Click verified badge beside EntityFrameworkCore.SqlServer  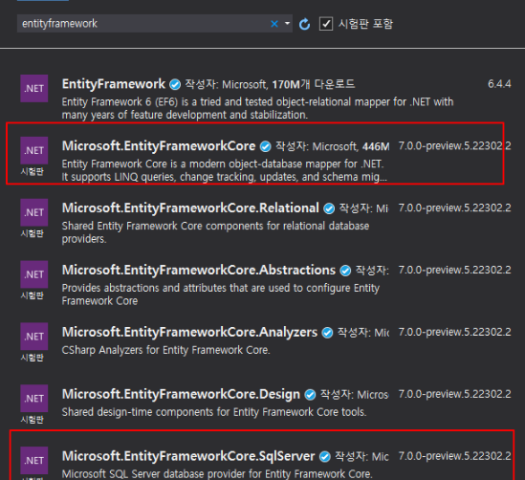click(x=325, y=456)
